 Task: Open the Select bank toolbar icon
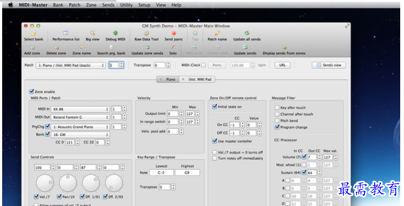(x=34, y=34)
